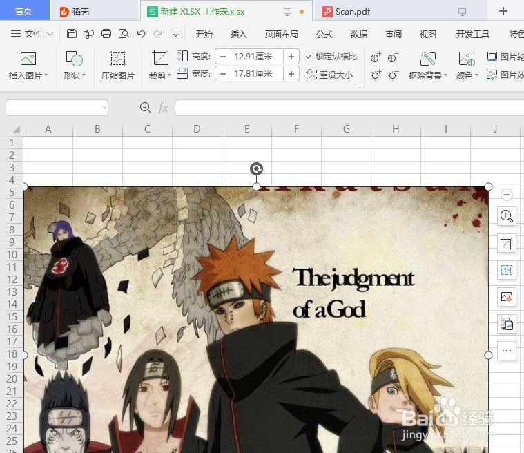The width and height of the screenshot is (524, 453).
Task: Switch to the 开始 ribbon tab
Action: pyautogui.click(x=204, y=34)
